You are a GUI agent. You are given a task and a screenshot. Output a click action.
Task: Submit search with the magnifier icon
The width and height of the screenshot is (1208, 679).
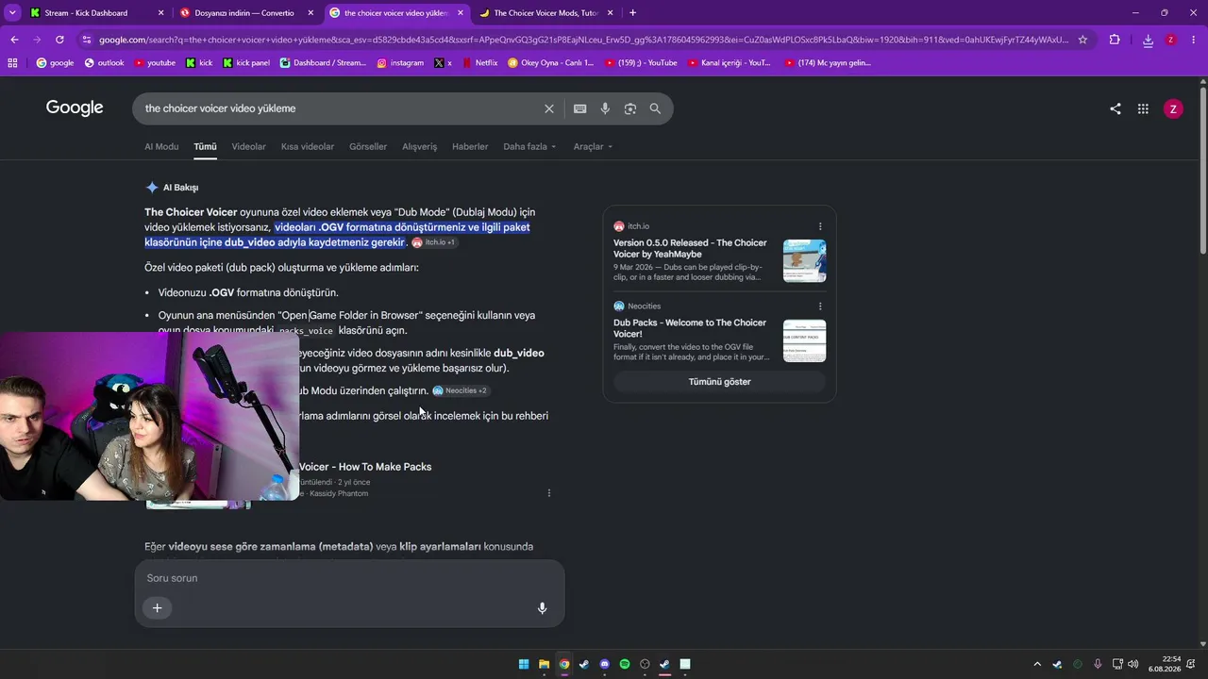(x=655, y=108)
